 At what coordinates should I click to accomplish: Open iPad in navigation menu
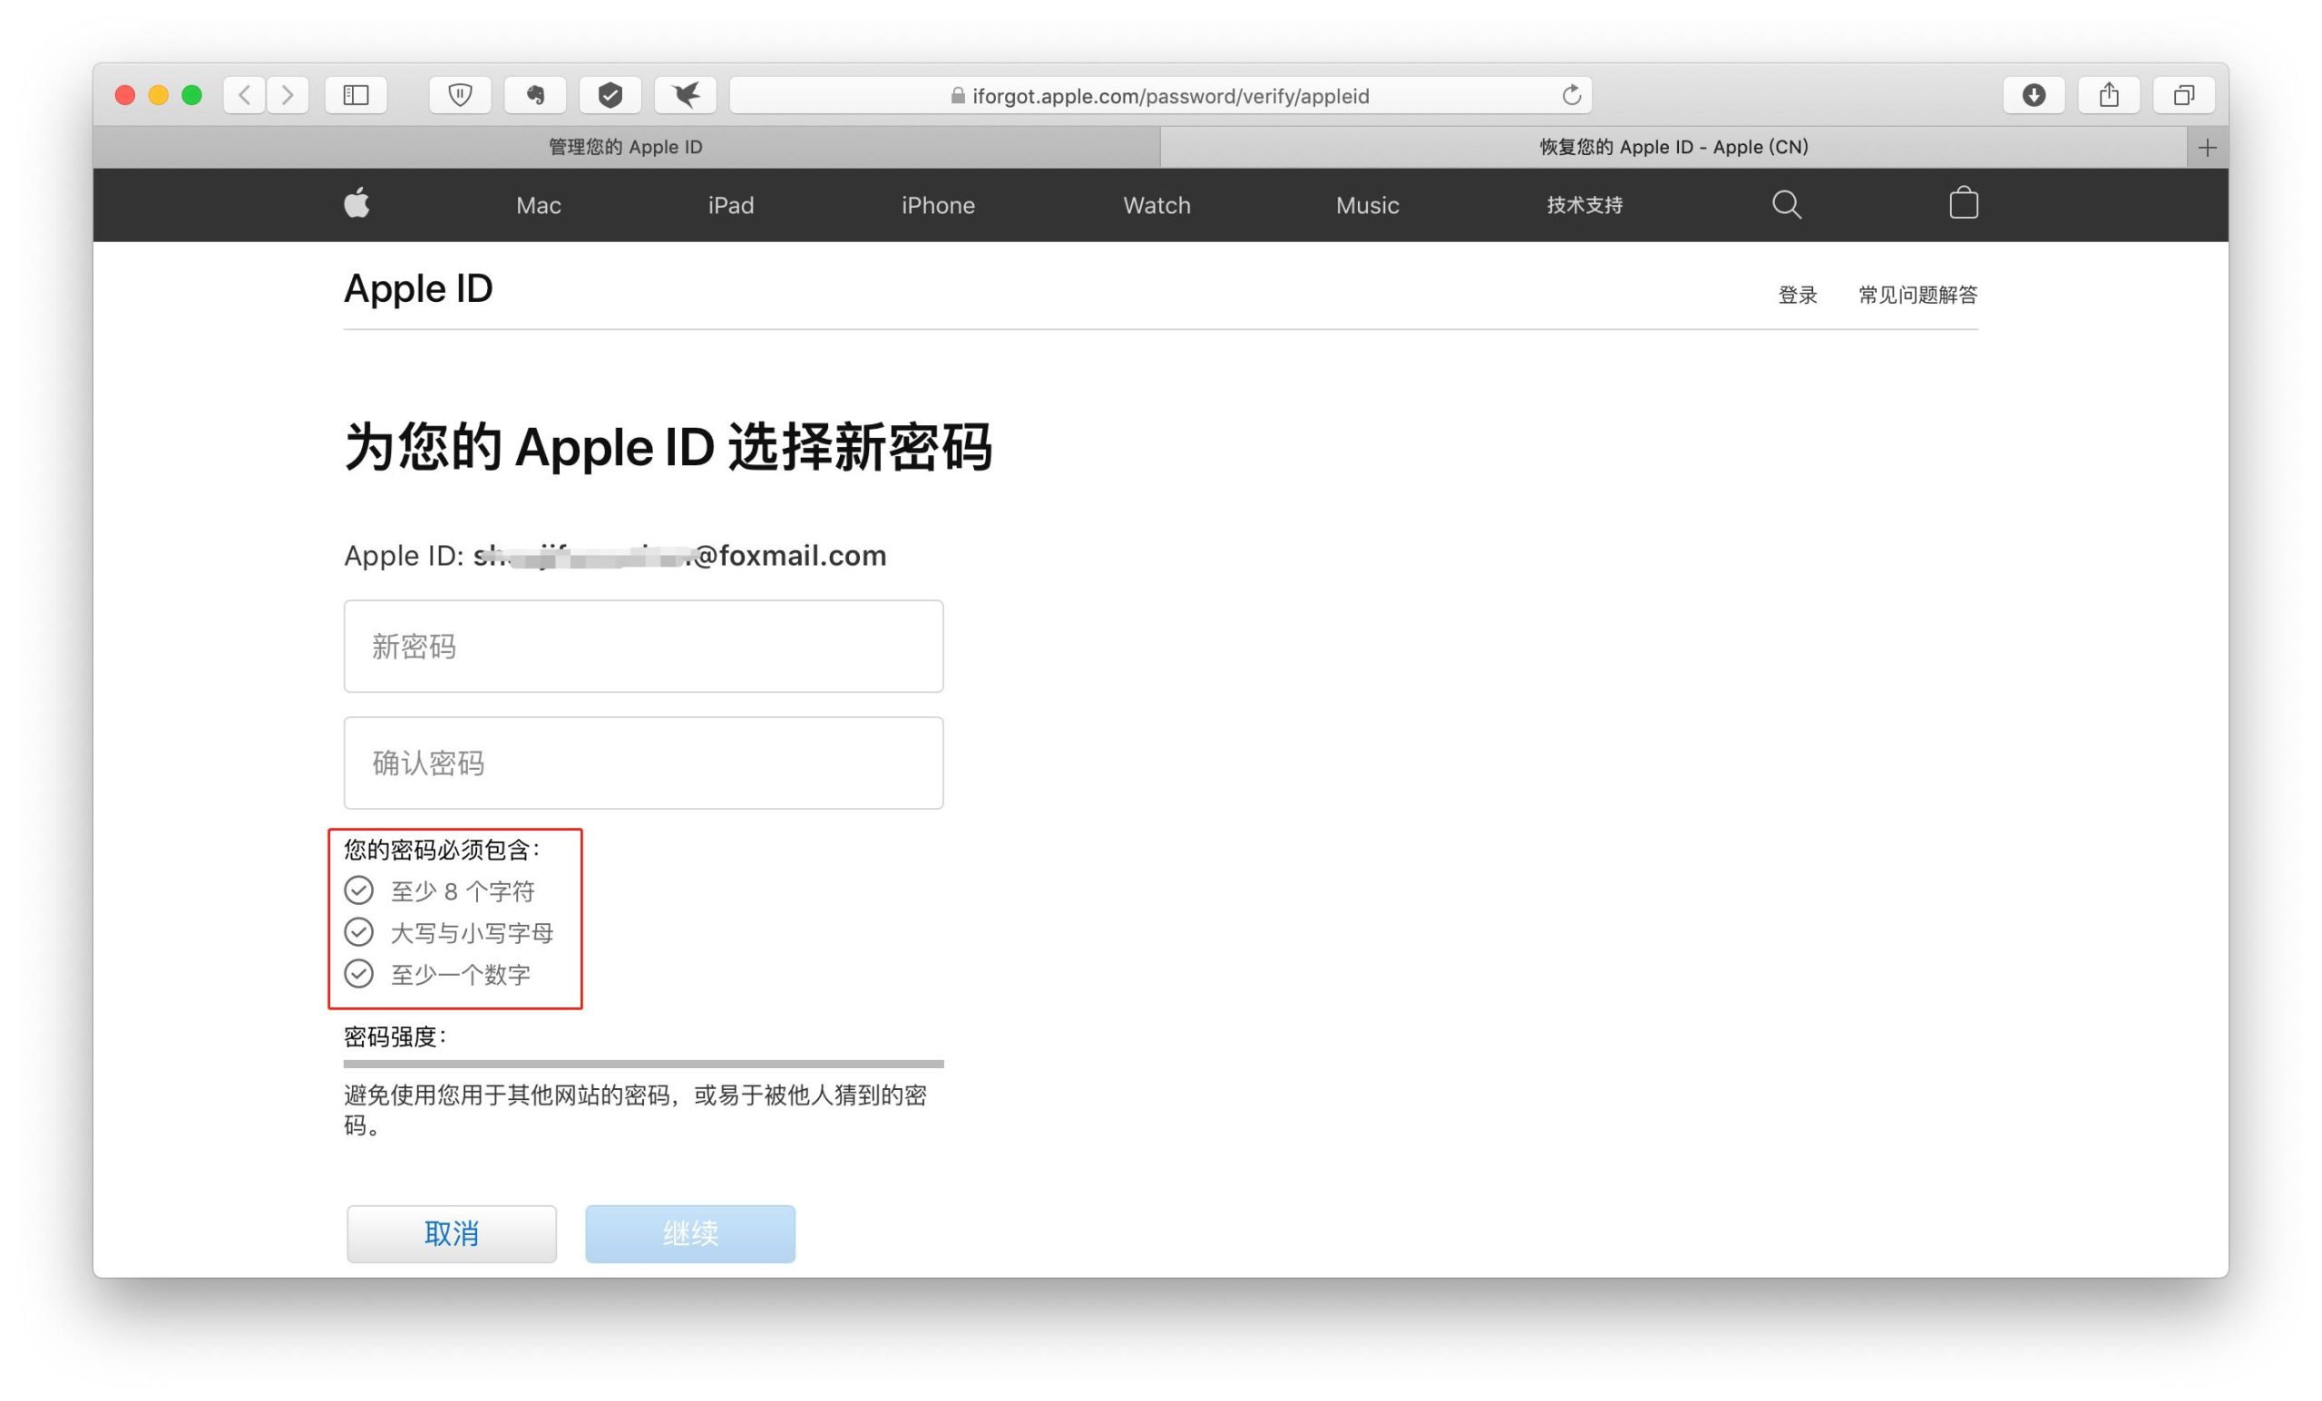(731, 206)
